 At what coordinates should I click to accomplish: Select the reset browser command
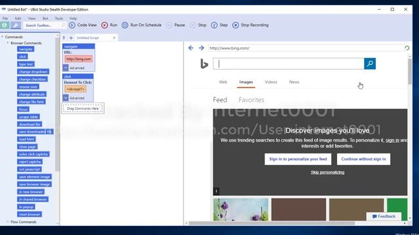coord(29,214)
